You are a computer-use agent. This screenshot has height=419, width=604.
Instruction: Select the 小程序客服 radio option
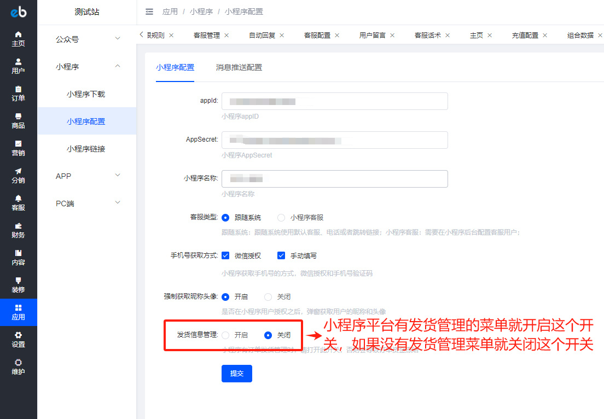281,217
